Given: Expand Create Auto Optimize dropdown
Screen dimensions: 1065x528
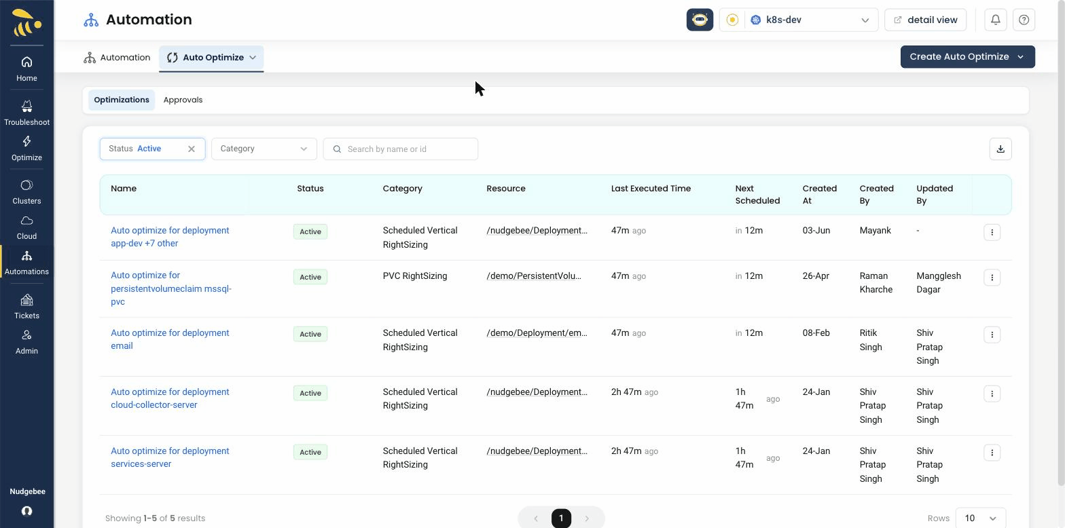Looking at the screenshot, I should [968, 57].
